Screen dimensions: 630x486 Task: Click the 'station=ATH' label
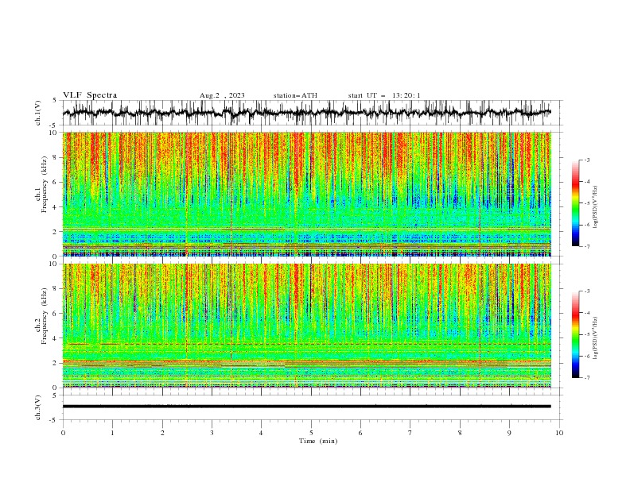295,95
